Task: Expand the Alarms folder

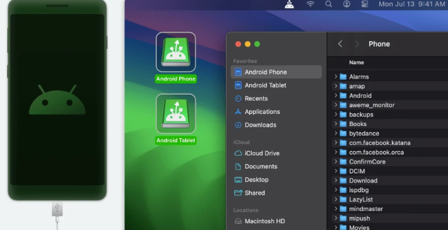Action: pyautogui.click(x=336, y=76)
